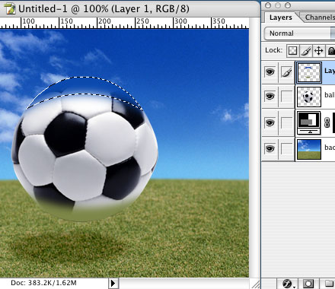The height and width of the screenshot is (289, 335).
Task: Open the status bar arrow menu
Action: [113, 283]
